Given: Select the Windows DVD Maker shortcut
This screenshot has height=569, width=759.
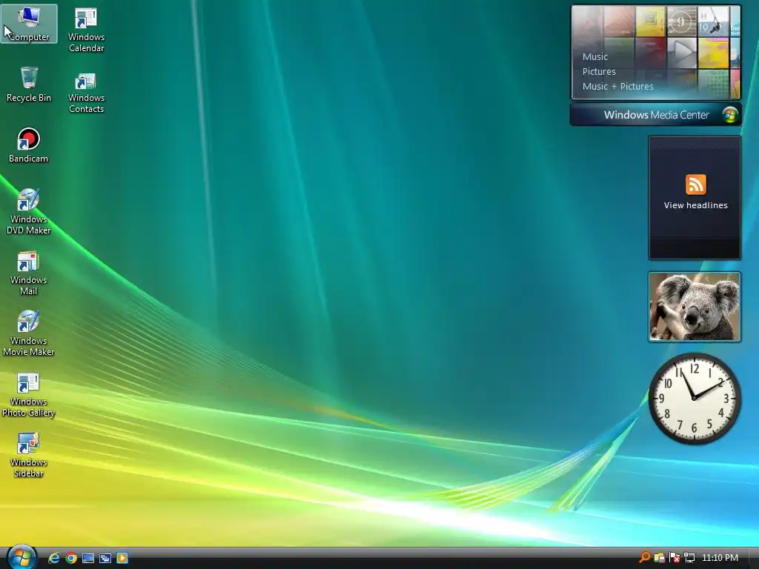Looking at the screenshot, I should click(29, 211).
